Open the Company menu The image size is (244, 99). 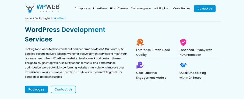(x=81, y=9)
